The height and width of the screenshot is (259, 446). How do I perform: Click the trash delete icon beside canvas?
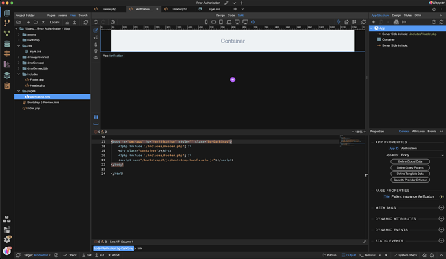96,51
